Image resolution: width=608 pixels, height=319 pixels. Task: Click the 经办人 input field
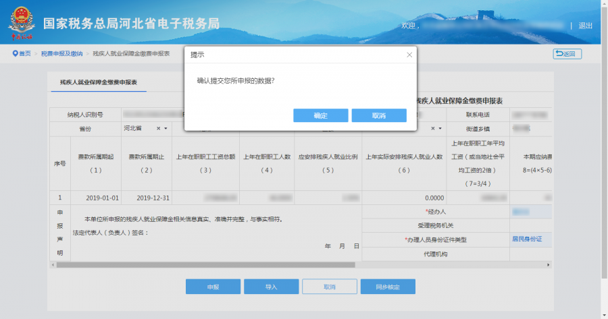pos(530,212)
